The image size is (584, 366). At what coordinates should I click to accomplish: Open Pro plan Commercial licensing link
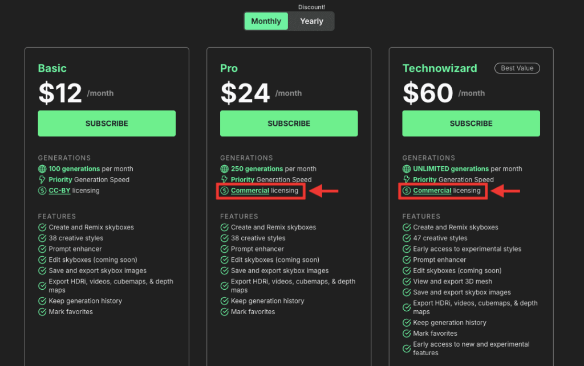(250, 191)
